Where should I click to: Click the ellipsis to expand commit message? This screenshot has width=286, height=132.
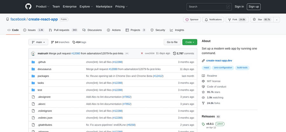coord(127,53)
